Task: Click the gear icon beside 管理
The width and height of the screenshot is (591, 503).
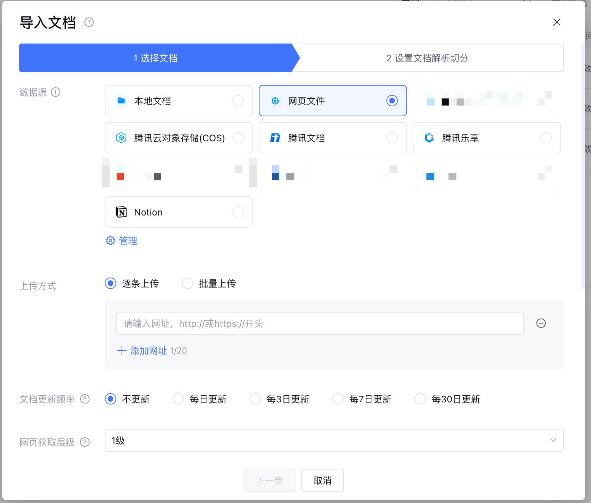Action: [x=111, y=240]
